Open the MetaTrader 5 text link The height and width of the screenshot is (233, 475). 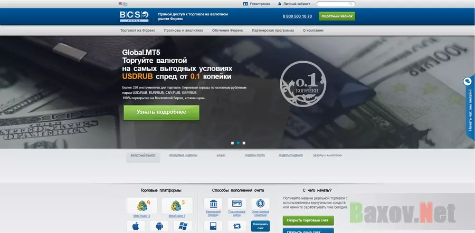pyautogui.click(x=177, y=216)
